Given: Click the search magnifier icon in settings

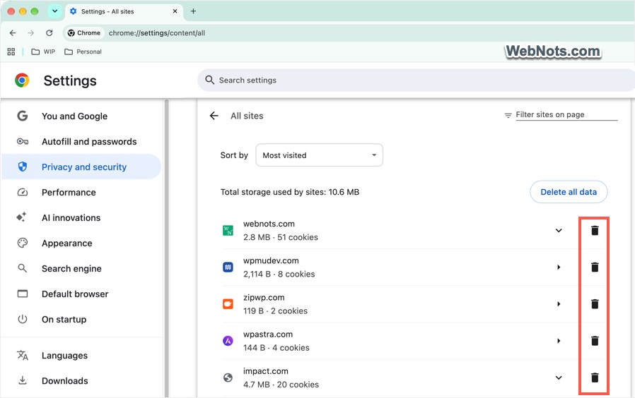Looking at the screenshot, I should [x=209, y=80].
